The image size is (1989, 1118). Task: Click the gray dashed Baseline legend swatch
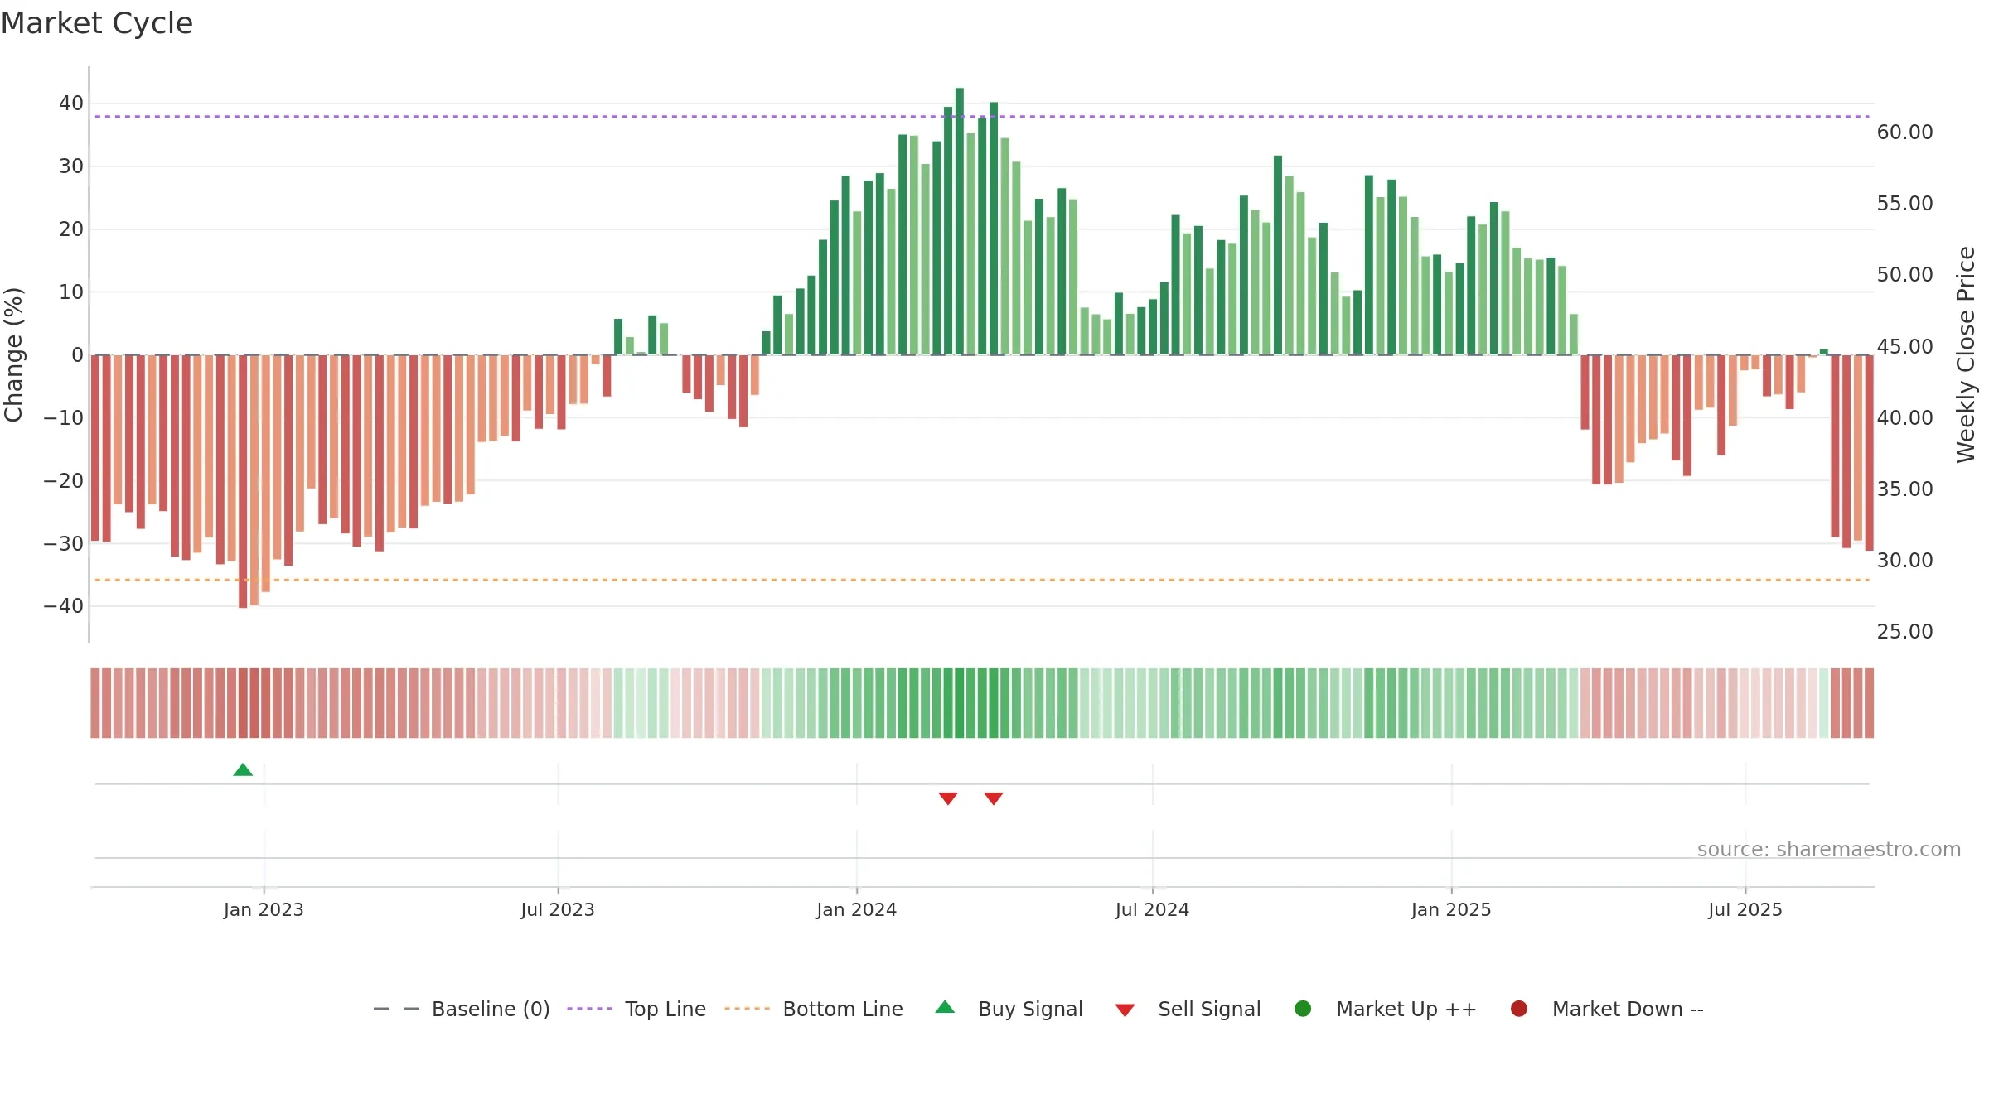(396, 1009)
